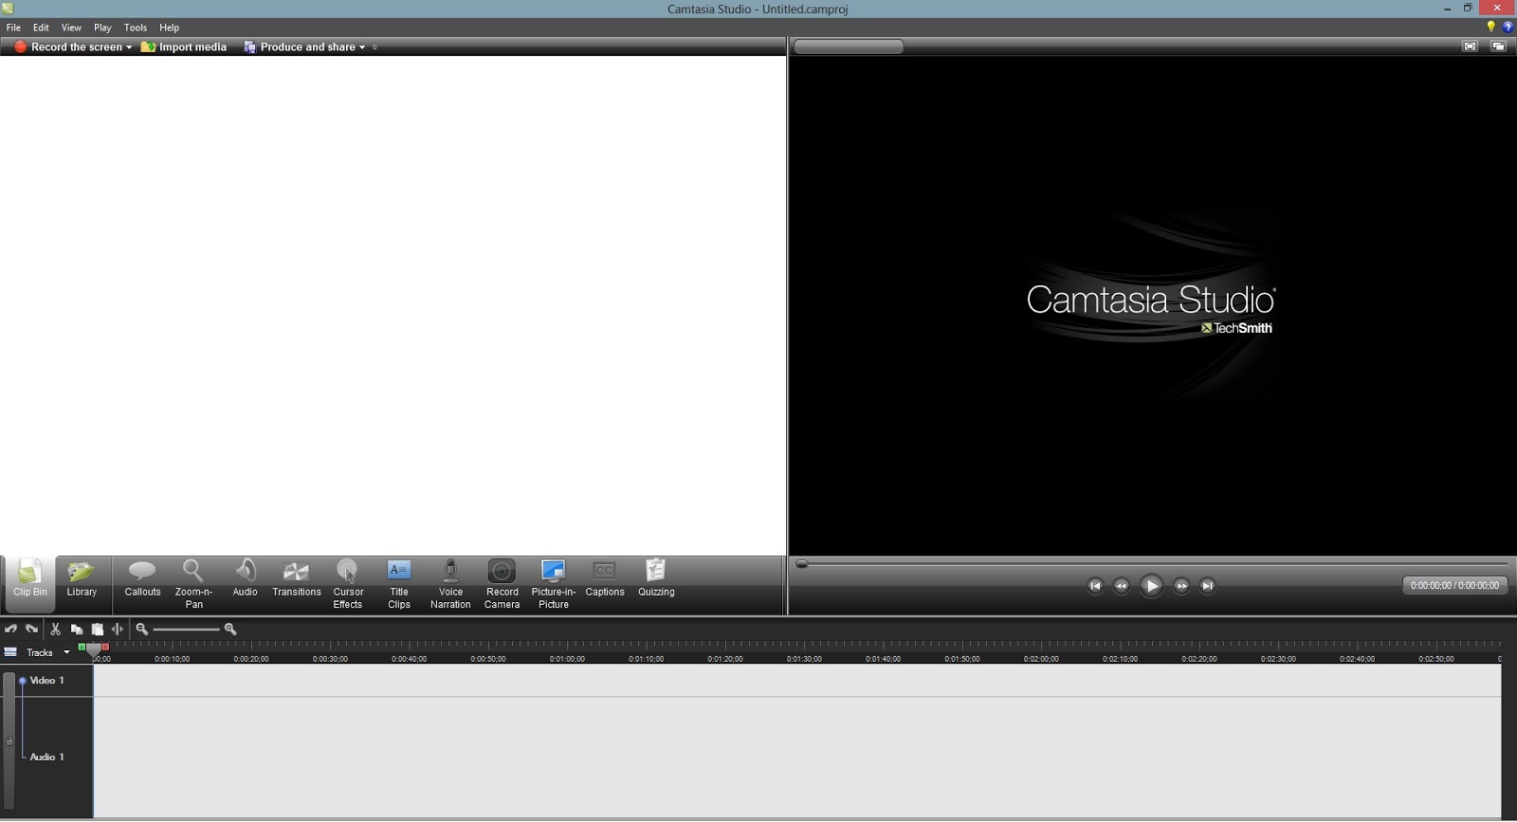Click the Camtasia app icon in title bar
Image resolution: width=1517 pixels, height=822 pixels.
pos(8,9)
